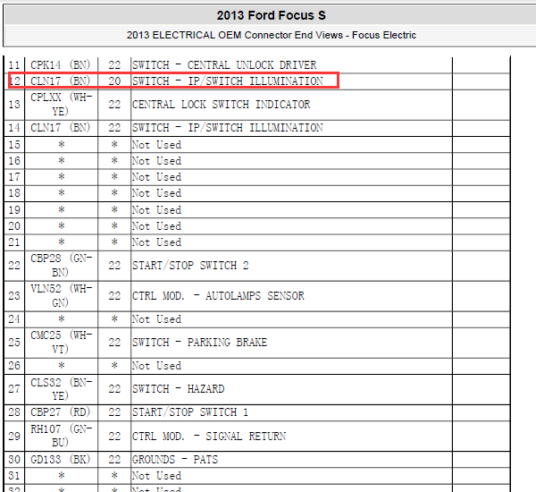Click circuit code CPK14 (BN)
Viewport: 536px width, 492px height.
(x=61, y=64)
